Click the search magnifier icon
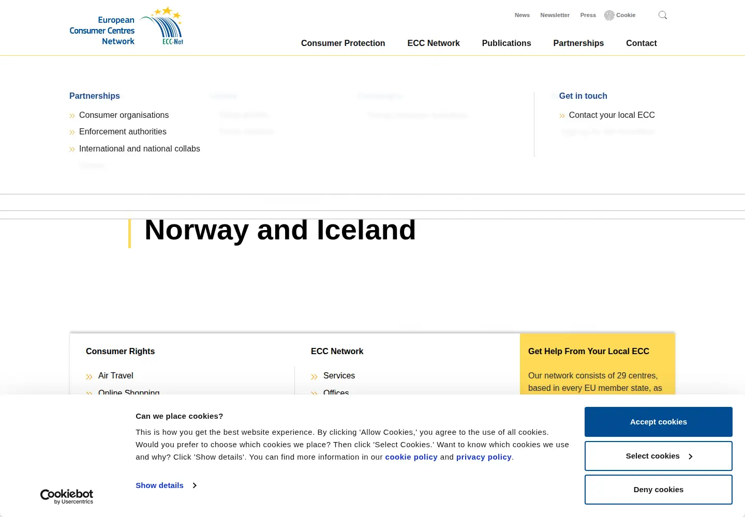Image resolution: width=745 pixels, height=517 pixels. [663, 15]
